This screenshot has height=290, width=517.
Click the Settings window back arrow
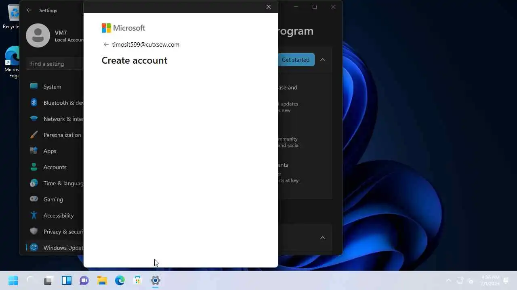(x=29, y=10)
